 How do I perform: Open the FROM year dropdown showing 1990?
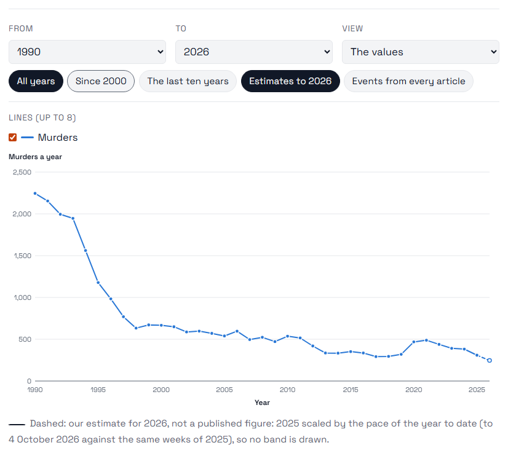[x=87, y=52]
